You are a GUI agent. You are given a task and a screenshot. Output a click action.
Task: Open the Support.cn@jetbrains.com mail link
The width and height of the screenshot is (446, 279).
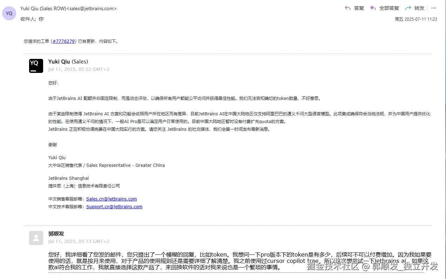tap(114, 206)
